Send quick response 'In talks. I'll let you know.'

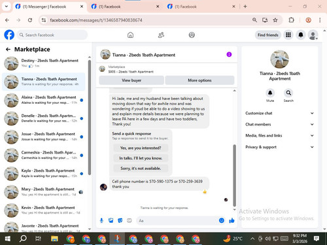point(141,158)
